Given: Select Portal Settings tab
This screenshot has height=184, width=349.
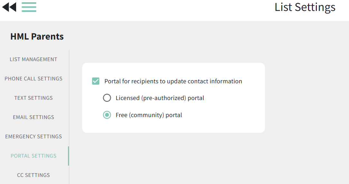Looking at the screenshot, I should tap(34, 156).
